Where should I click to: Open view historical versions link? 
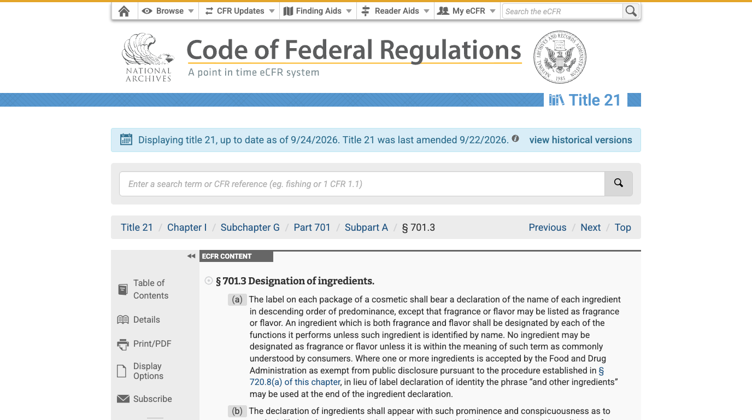pyautogui.click(x=580, y=140)
